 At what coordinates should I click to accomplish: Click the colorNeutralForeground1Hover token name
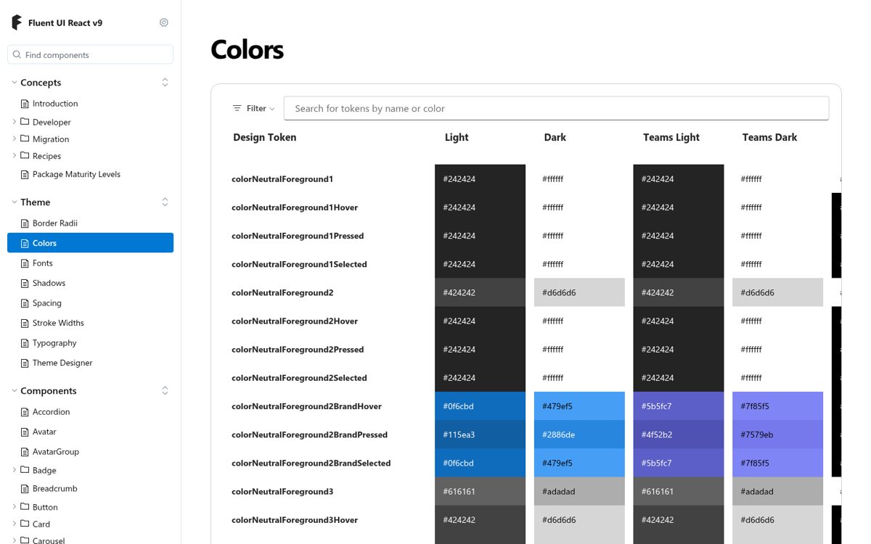click(295, 207)
